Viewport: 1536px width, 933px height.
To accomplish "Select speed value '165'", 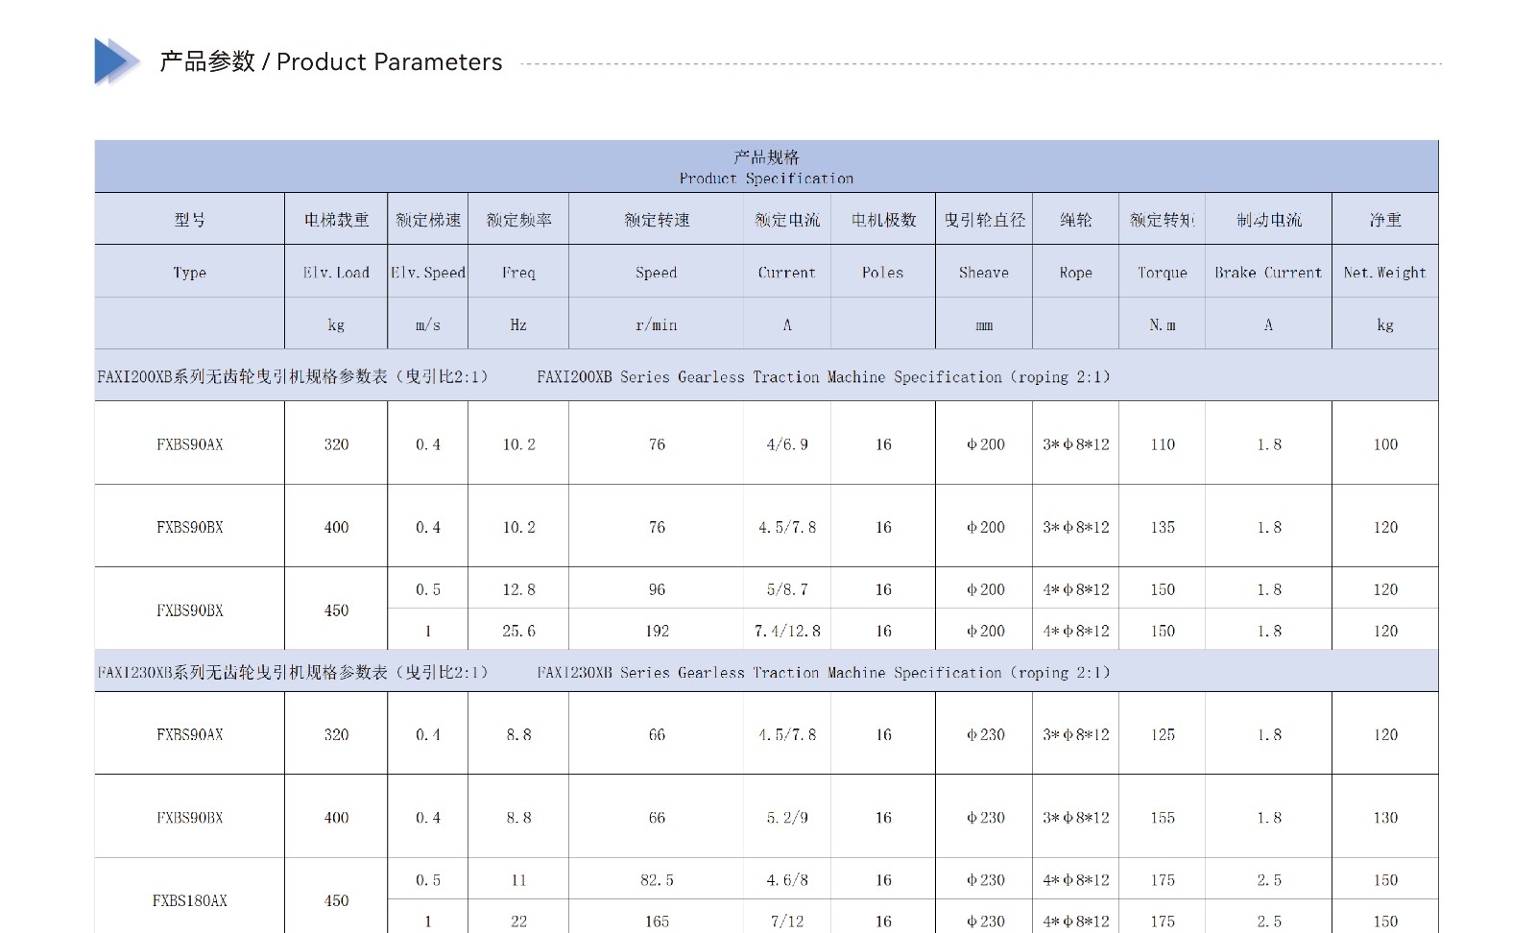I will click(x=657, y=921).
